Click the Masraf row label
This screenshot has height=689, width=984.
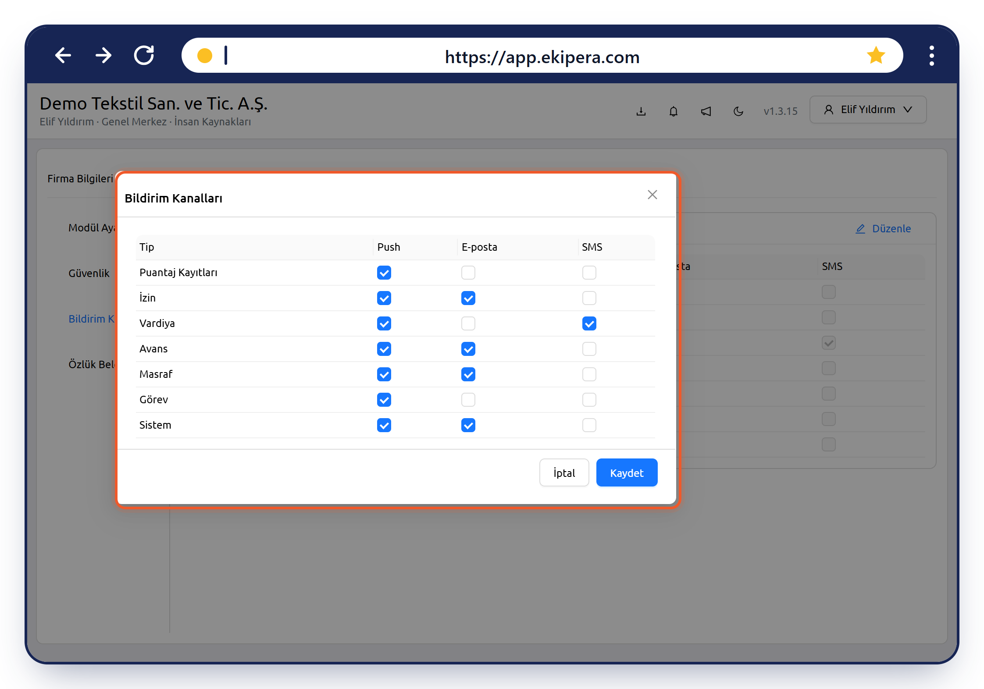[x=156, y=374]
